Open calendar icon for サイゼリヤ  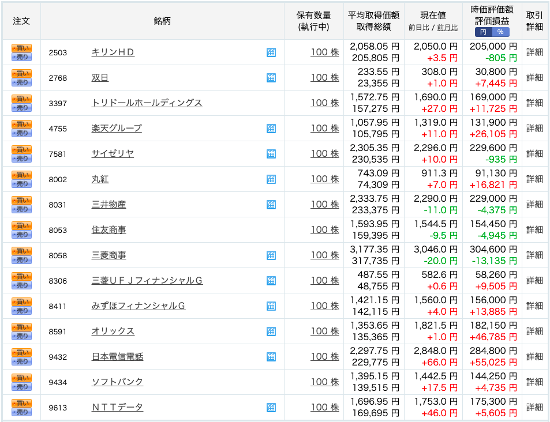271,153
